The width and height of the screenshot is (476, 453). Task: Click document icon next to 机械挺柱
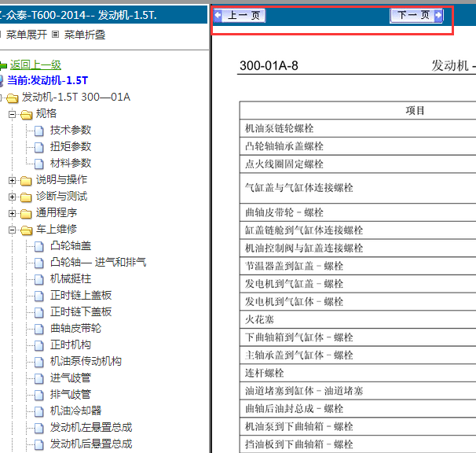click(38, 279)
